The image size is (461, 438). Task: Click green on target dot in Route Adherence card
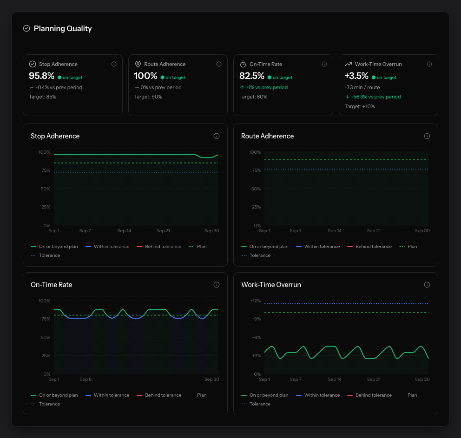(x=162, y=78)
